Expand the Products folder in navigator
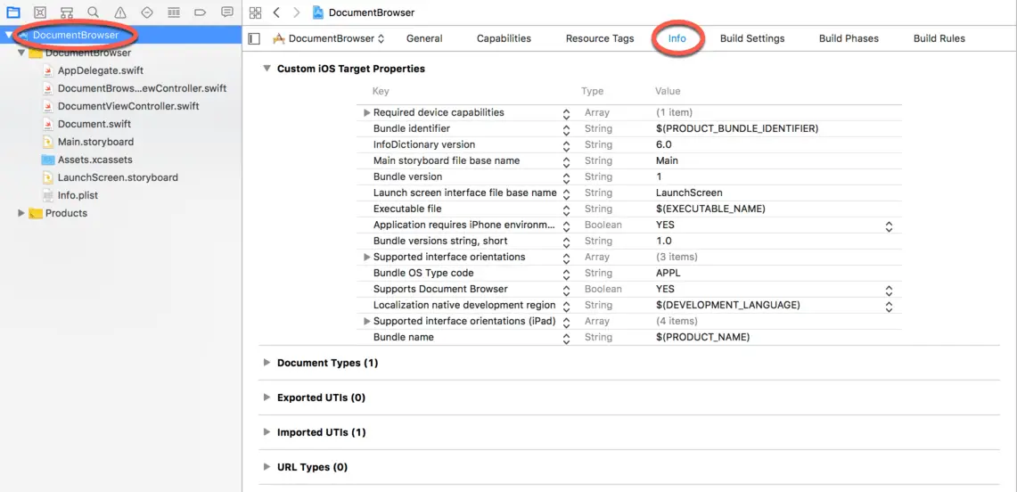Screen dimensions: 1017x492 (x=21, y=213)
